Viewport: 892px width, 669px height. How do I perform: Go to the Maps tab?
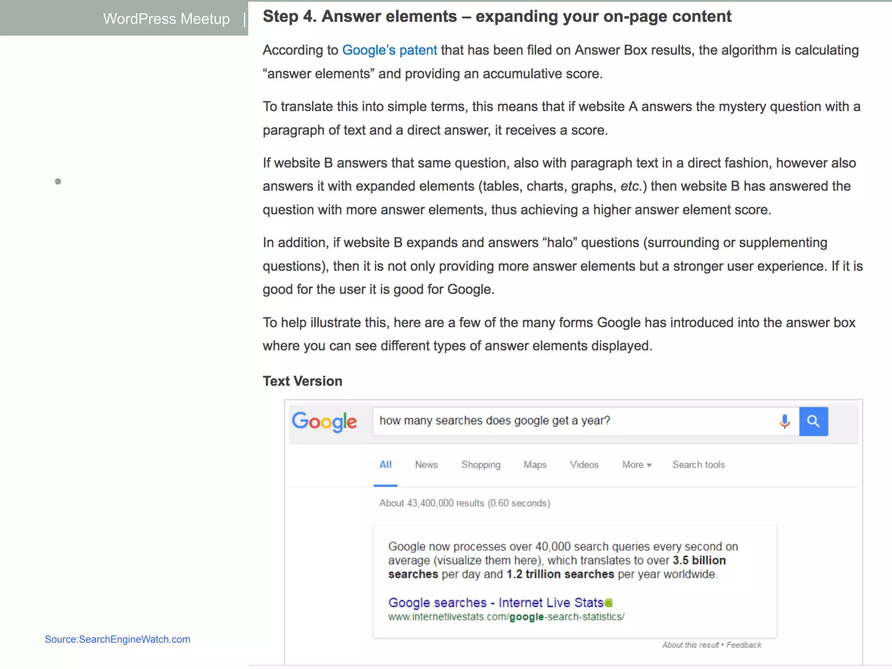tap(535, 465)
